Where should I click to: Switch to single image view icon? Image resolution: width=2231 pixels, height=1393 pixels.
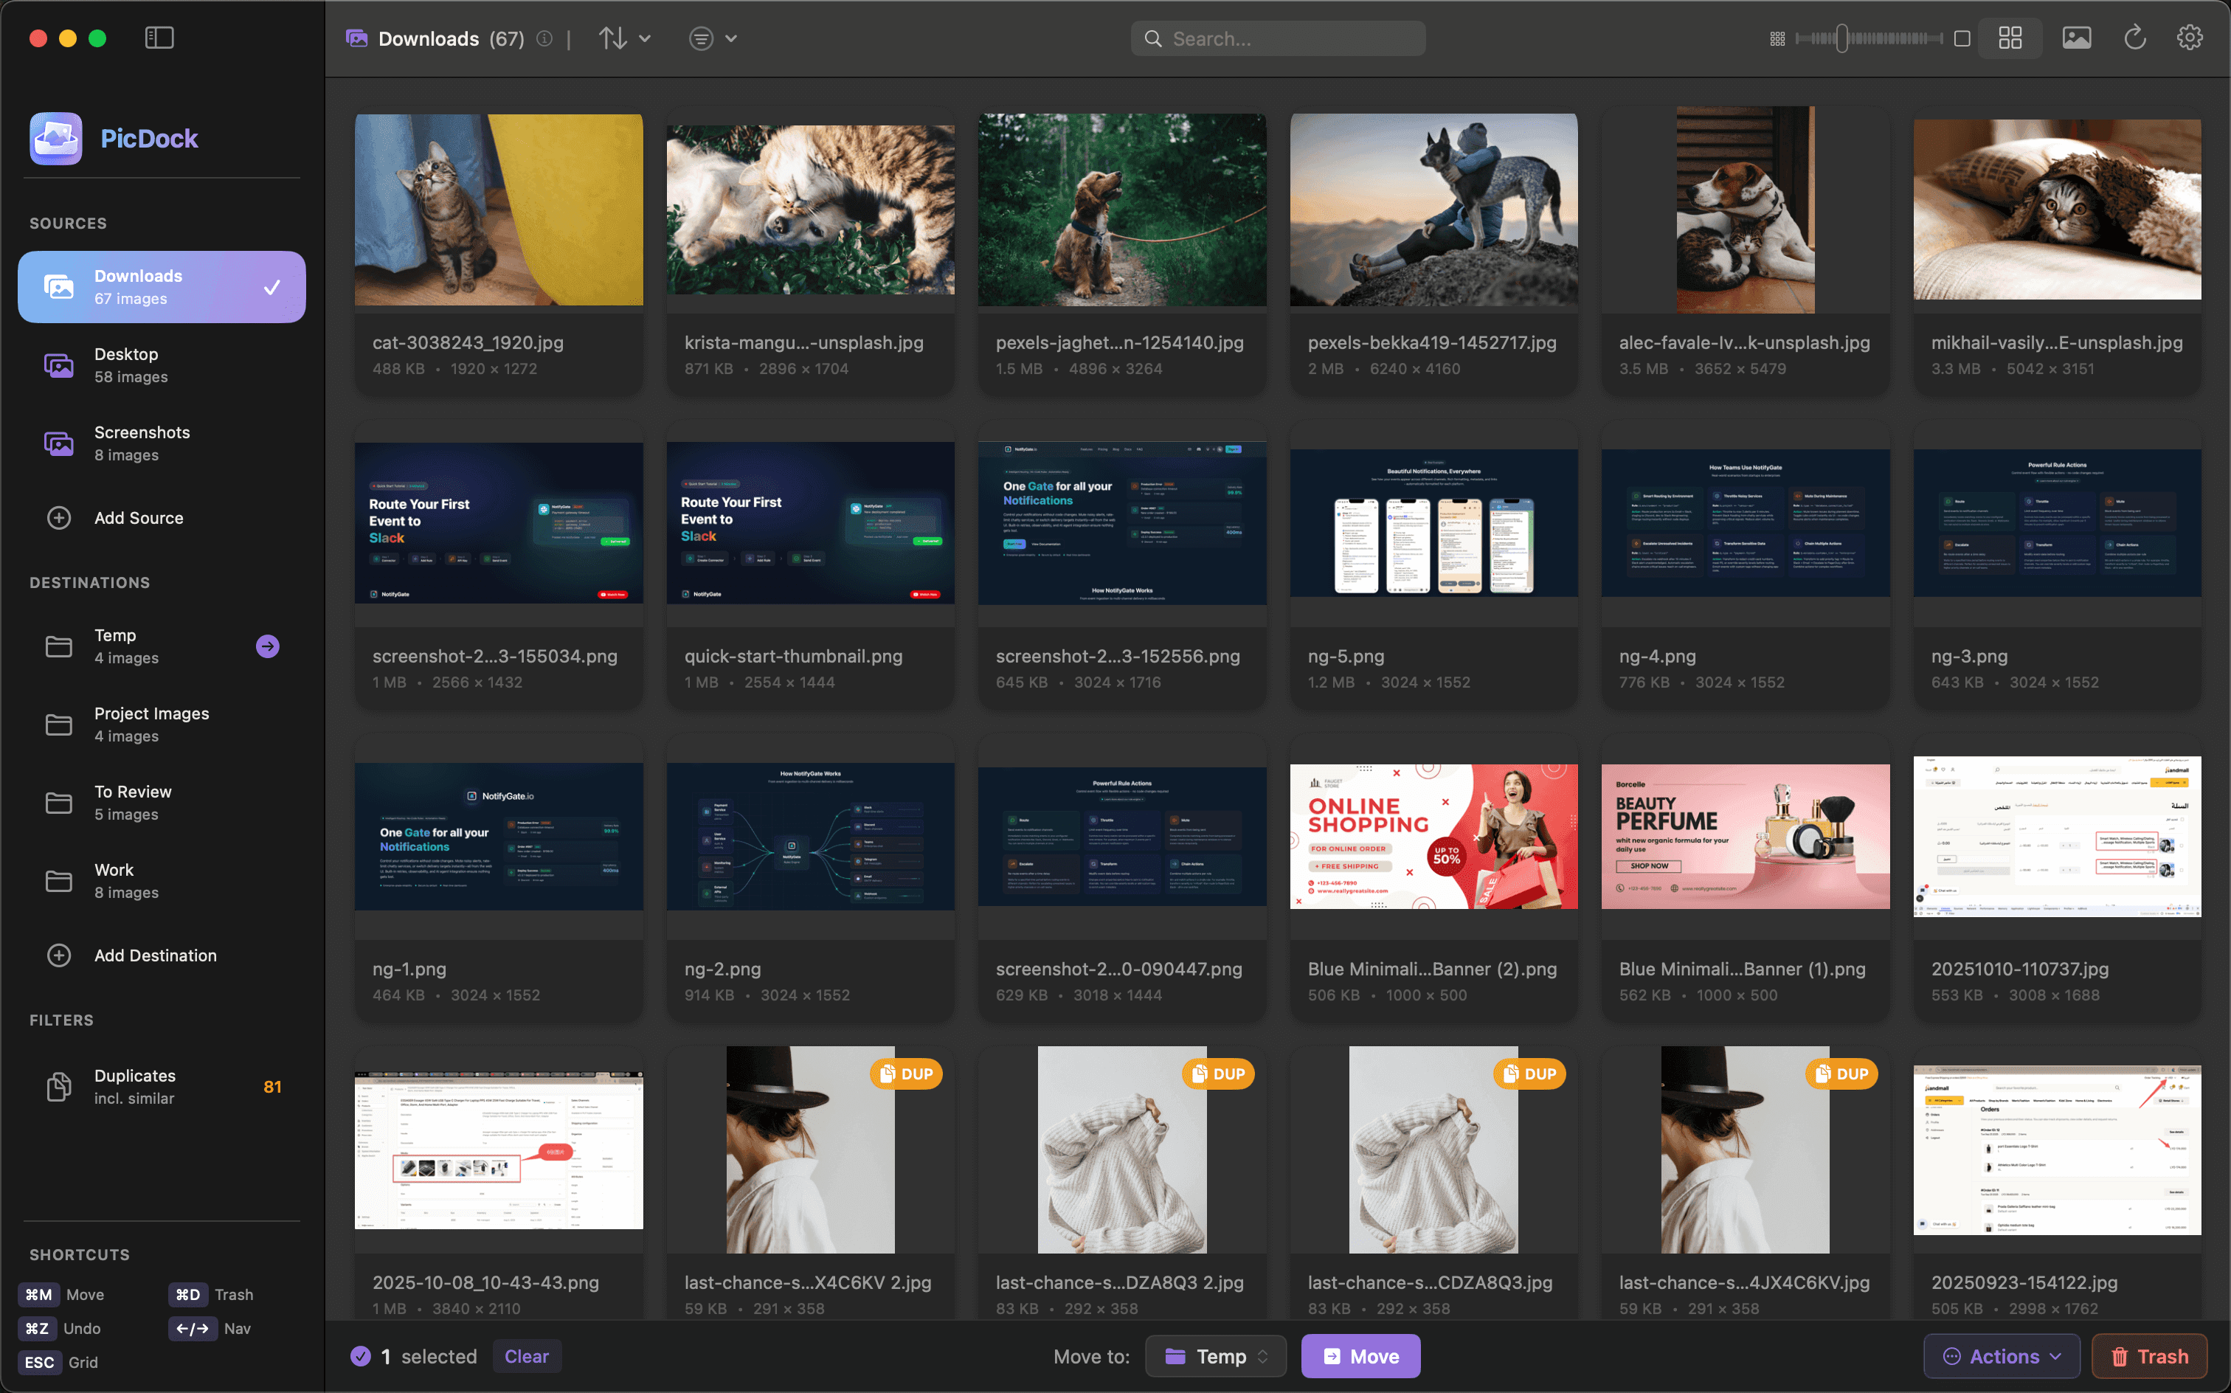[x=2076, y=38]
